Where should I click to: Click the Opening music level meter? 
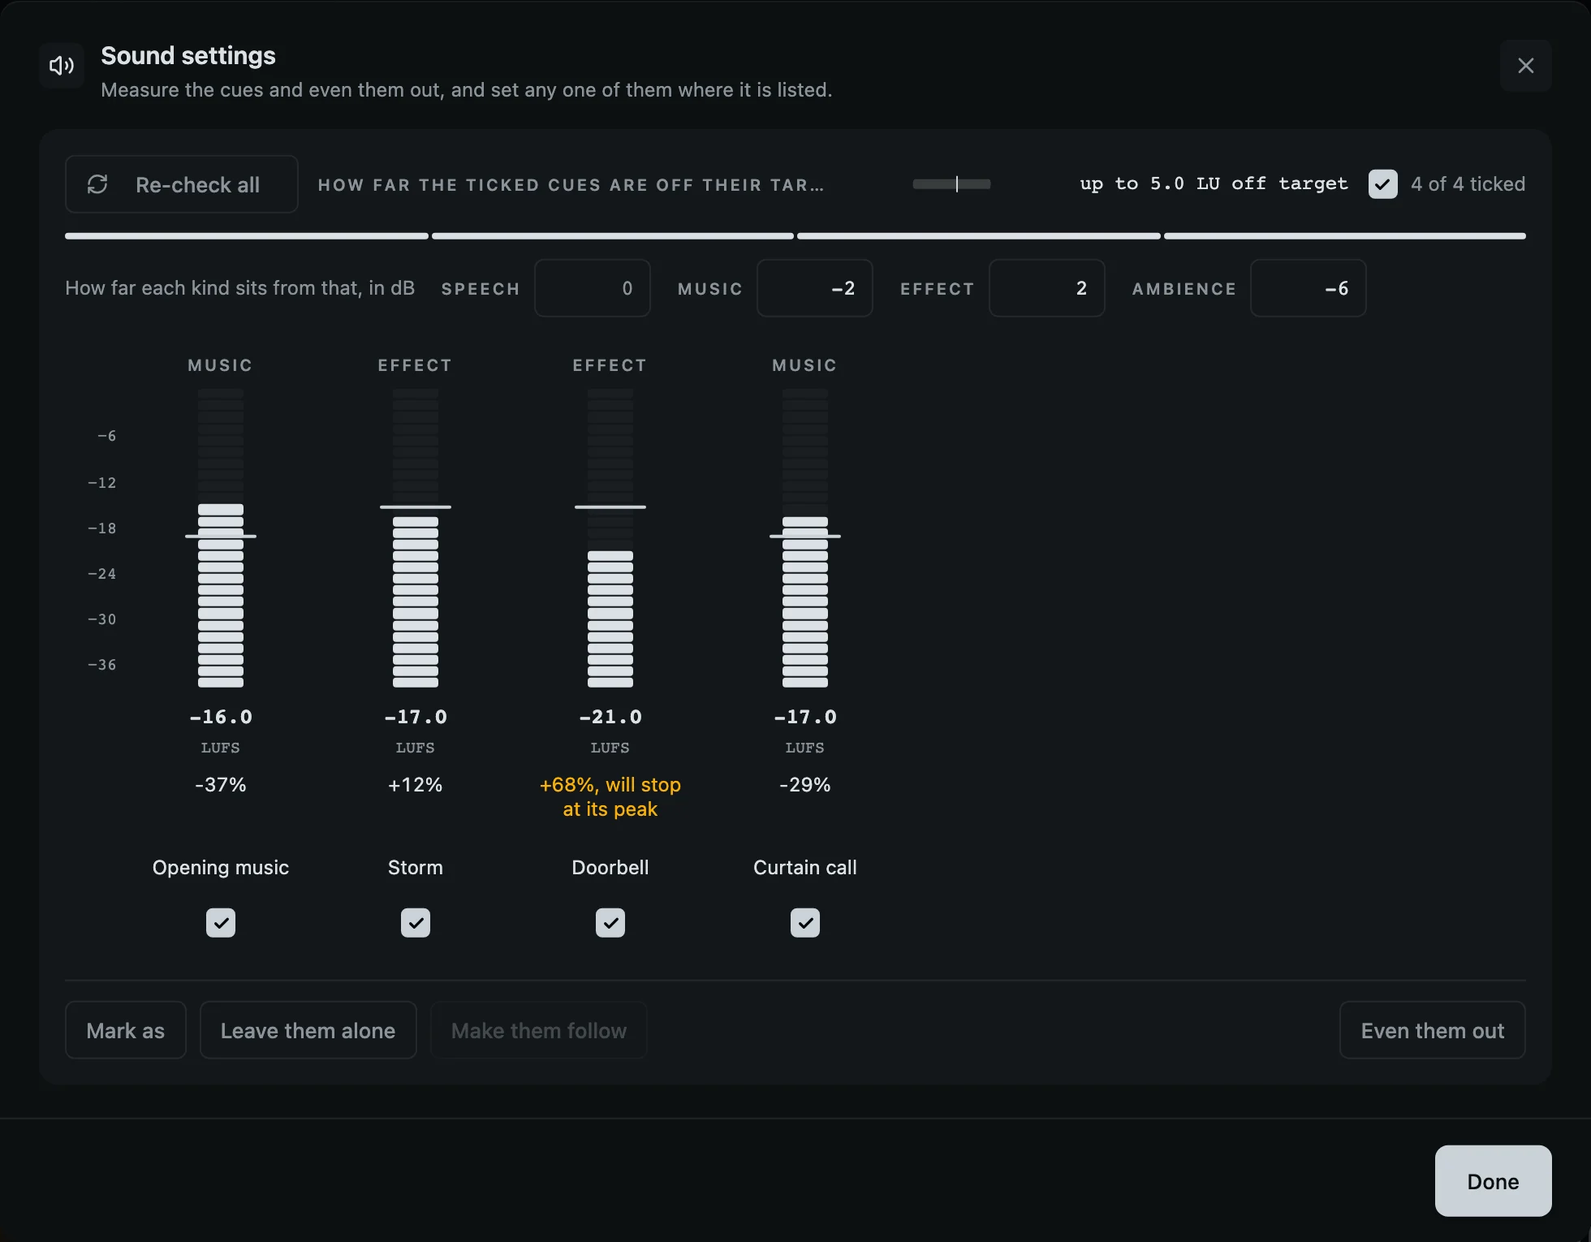point(221,538)
